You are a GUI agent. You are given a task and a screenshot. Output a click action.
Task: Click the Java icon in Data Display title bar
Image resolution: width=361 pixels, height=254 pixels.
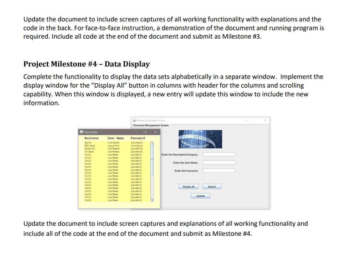(x=81, y=132)
